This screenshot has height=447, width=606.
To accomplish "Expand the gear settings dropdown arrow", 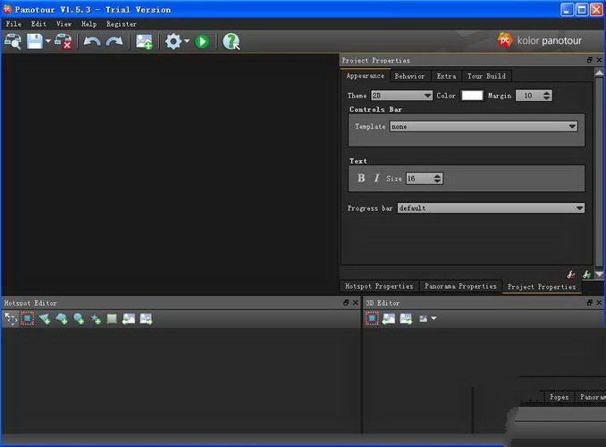I will [x=187, y=41].
